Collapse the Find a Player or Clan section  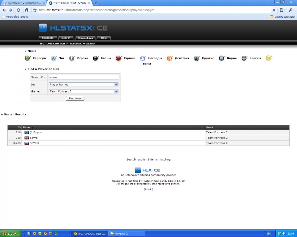point(26,69)
